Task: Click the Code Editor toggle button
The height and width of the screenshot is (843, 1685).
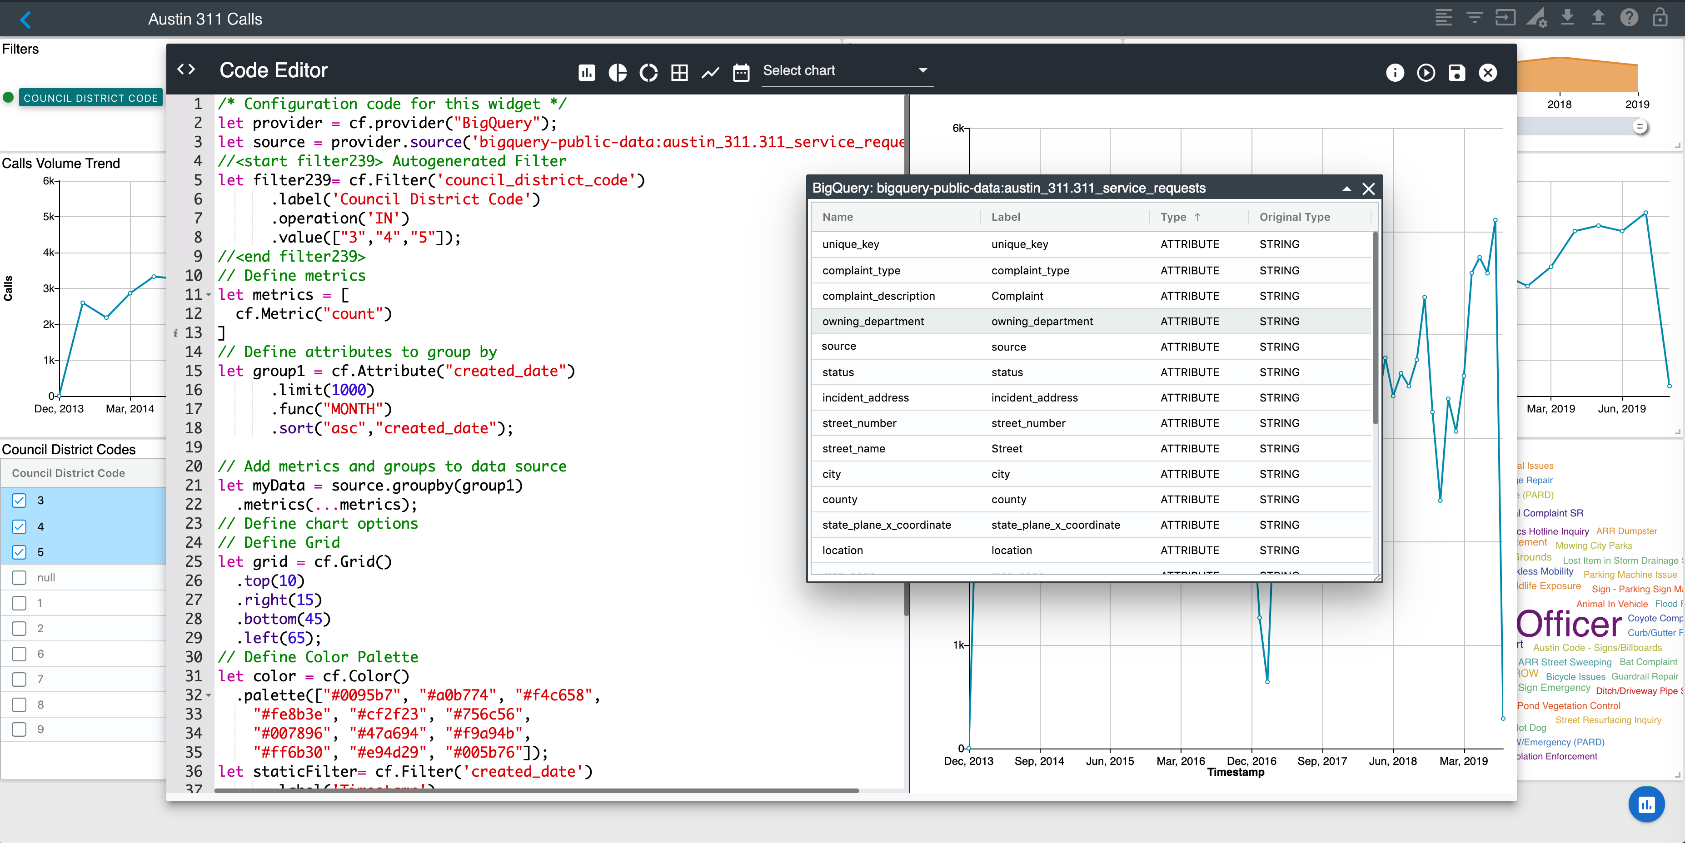Action: point(187,70)
